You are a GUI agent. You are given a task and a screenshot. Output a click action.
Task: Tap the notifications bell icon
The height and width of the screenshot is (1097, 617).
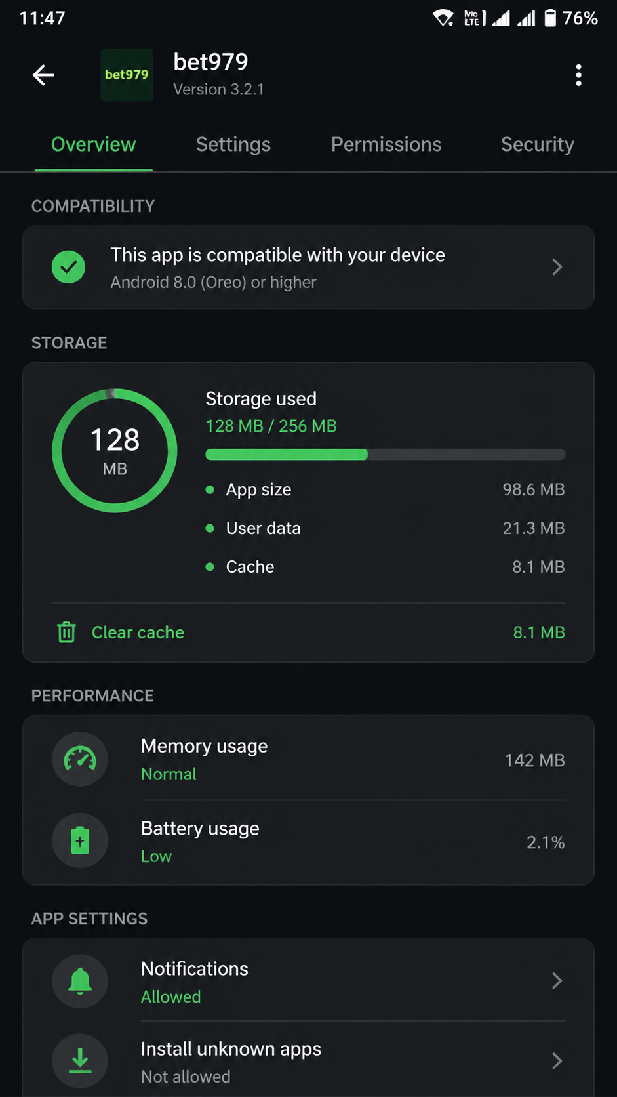point(80,982)
